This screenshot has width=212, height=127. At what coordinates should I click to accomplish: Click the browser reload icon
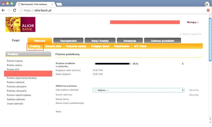(x=15, y=10)
